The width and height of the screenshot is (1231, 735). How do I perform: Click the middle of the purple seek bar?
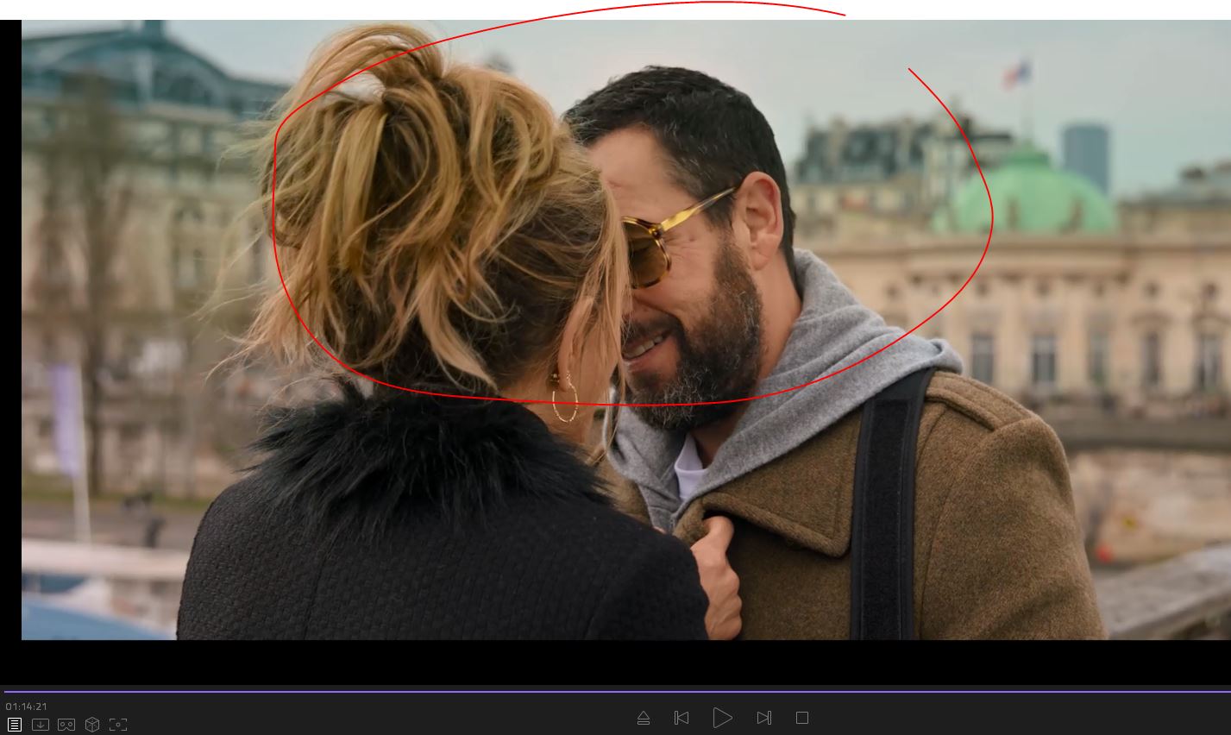[x=616, y=691]
